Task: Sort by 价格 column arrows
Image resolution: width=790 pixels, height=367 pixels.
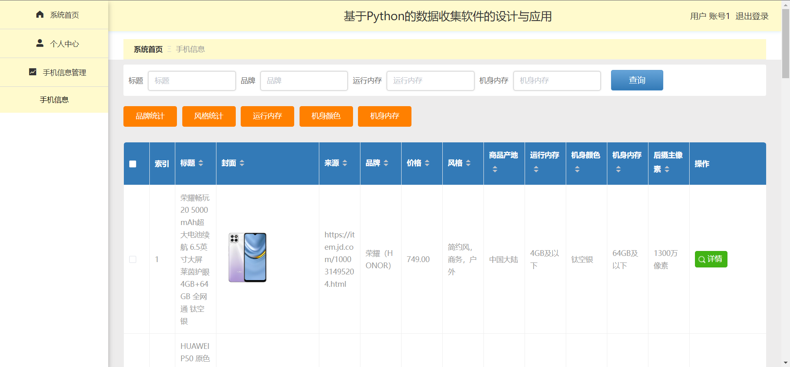Action: point(427,163)
